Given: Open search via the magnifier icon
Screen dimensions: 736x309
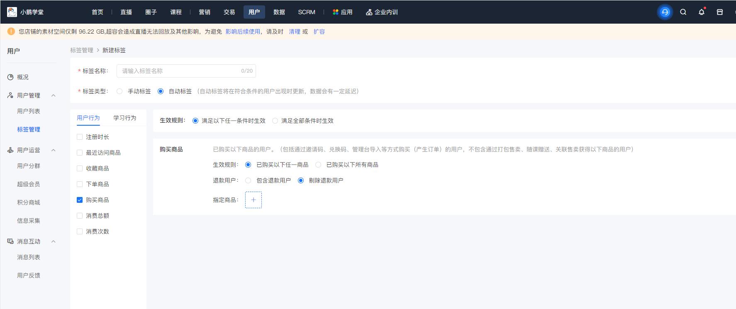Looking at the screenshot, I should 683,12.
